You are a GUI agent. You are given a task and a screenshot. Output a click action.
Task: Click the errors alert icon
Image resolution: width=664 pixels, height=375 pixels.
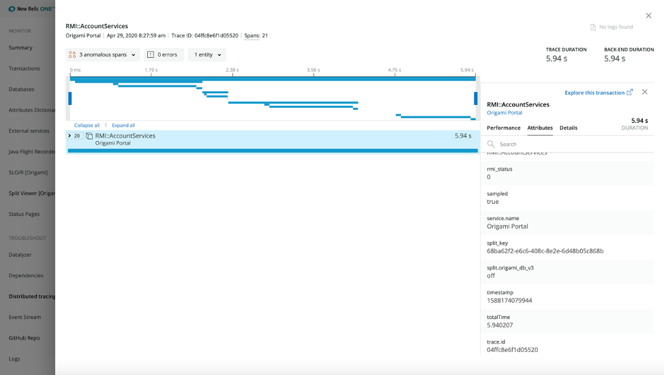click(x=151, y=55)
